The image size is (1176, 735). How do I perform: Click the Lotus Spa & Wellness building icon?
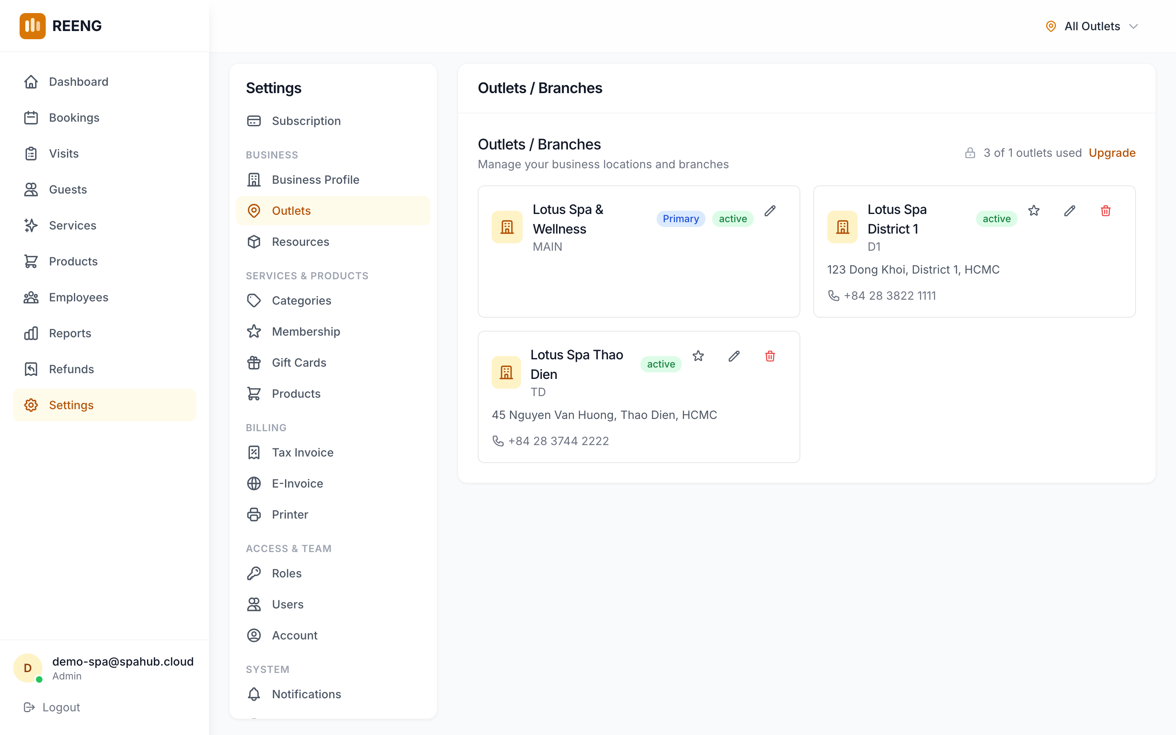[x=507, y=227]
